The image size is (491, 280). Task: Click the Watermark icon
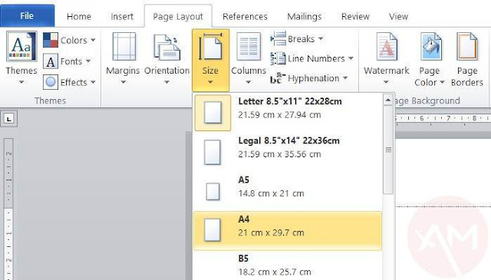tap(387, 47)
